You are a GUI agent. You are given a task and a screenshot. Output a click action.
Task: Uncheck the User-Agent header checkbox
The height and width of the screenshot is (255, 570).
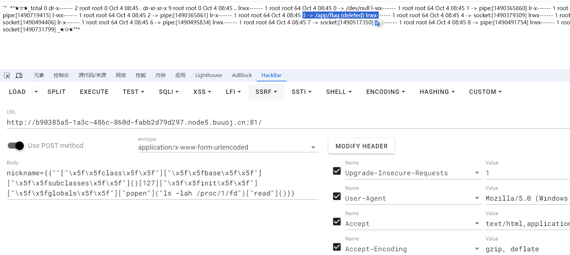click(x=337, y=196)
